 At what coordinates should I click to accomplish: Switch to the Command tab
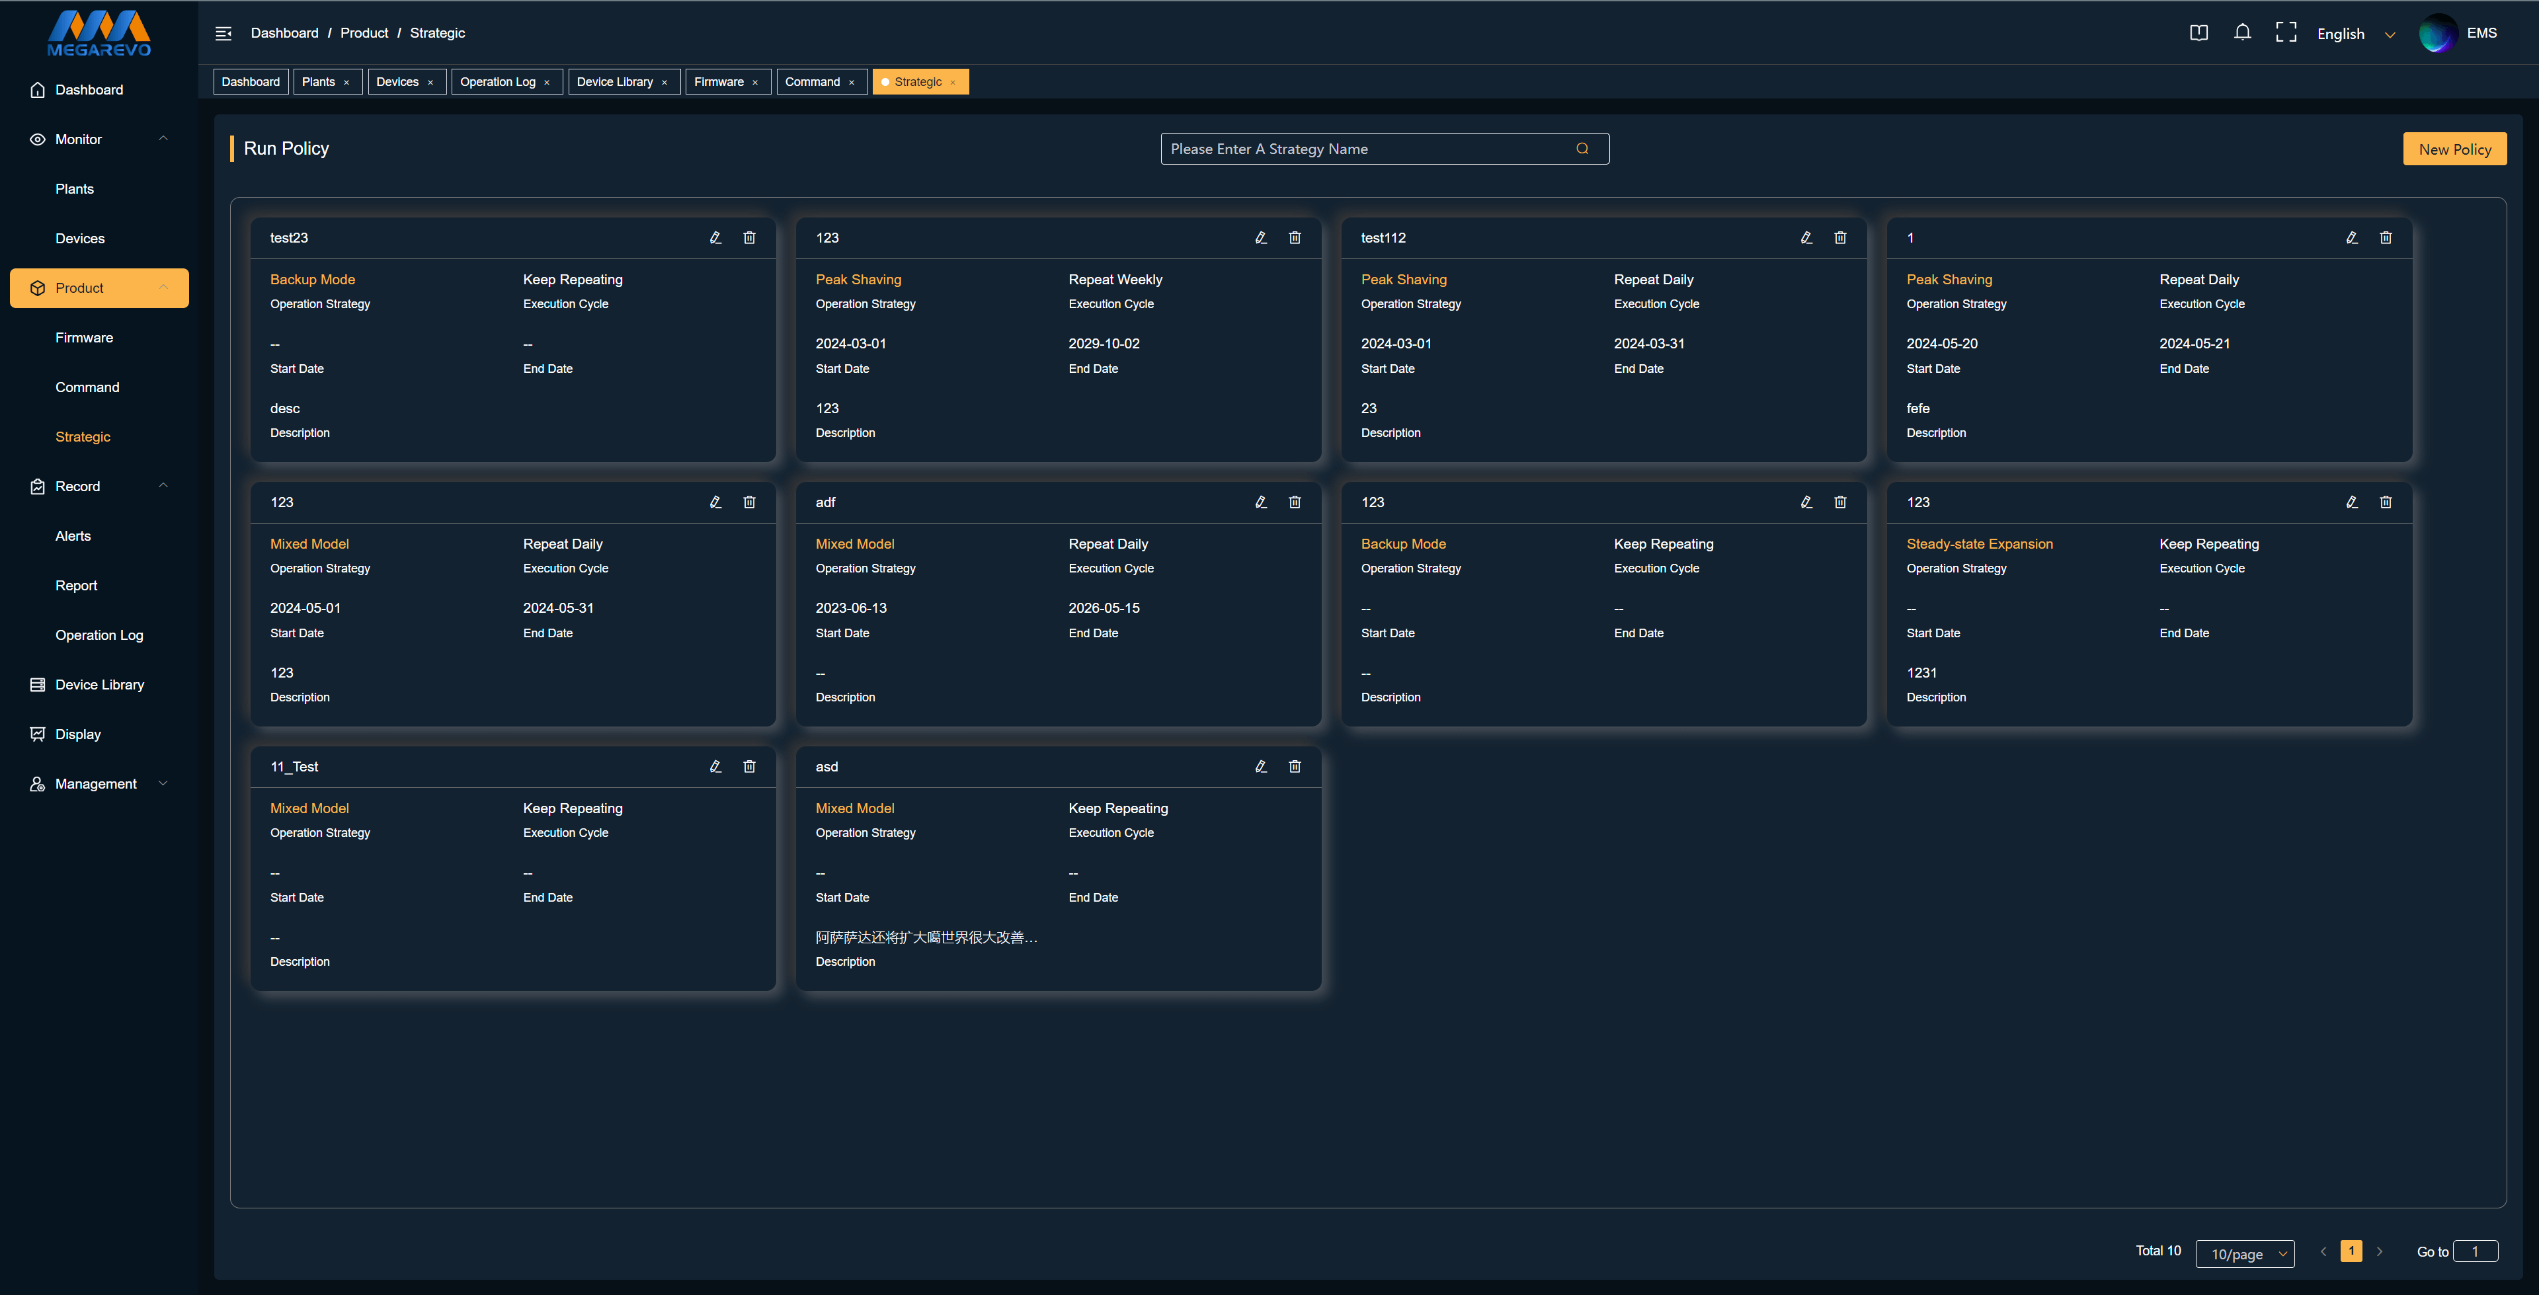point(812,82)
